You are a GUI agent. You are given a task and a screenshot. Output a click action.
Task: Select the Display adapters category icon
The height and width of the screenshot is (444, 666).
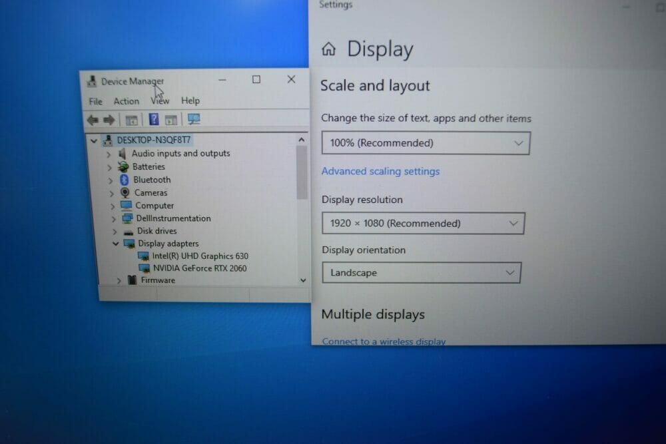pyautogui.click(x=129, y=243)
